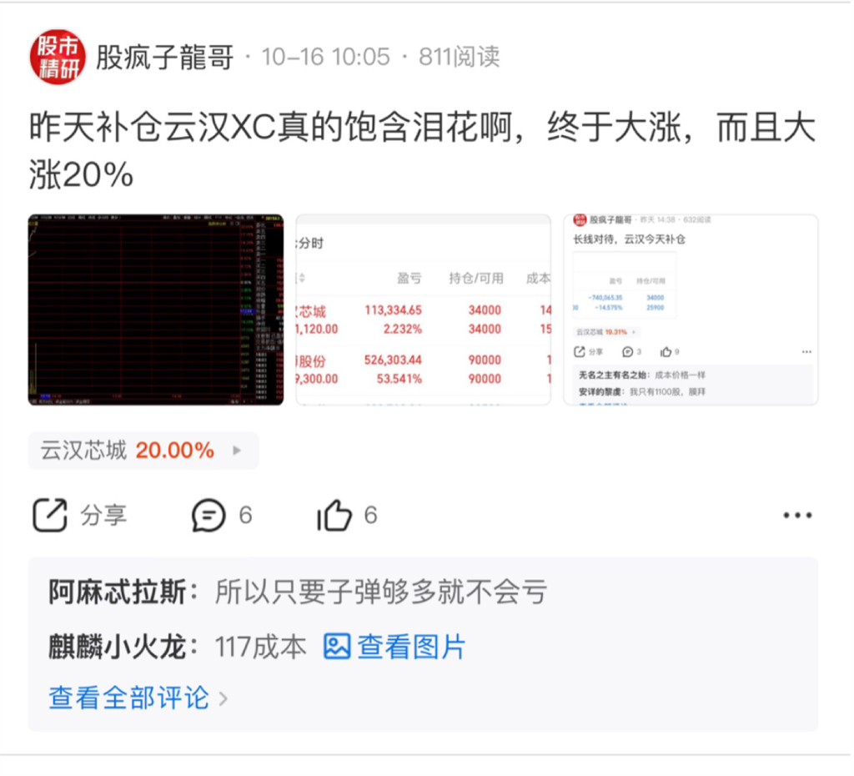View the 阿麻忒拉斯 commenter profile
Screen dimensions: 854x776
pos(118,592)
